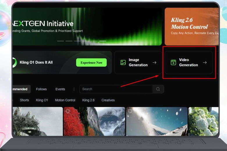The image size is (227, 151).
Task: Switch to the Events tab
Action: 60,89
